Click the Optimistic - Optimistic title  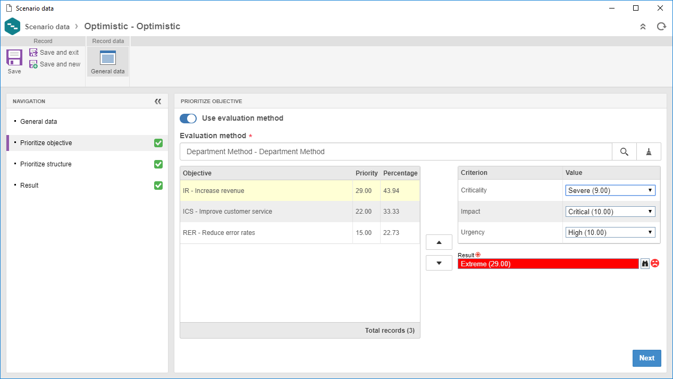(132, 27)
